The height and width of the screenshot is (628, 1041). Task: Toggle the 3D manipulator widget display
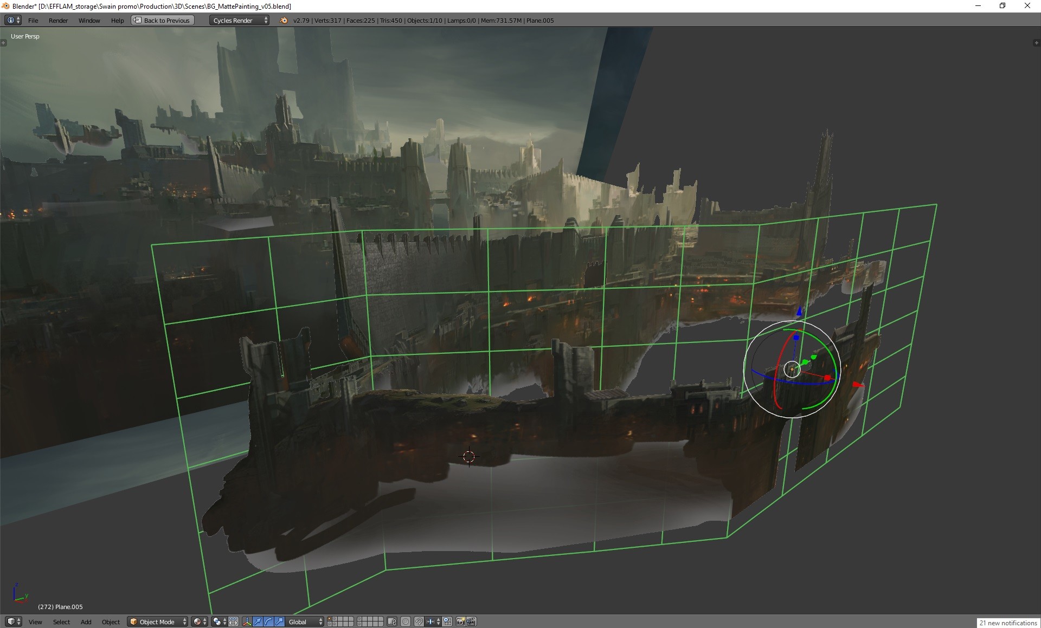coord(247,621)
